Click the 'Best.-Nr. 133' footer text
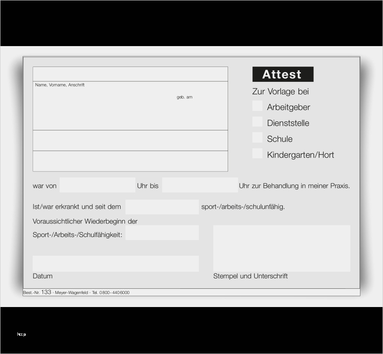 pyautogui.click(x=37, y=292)
